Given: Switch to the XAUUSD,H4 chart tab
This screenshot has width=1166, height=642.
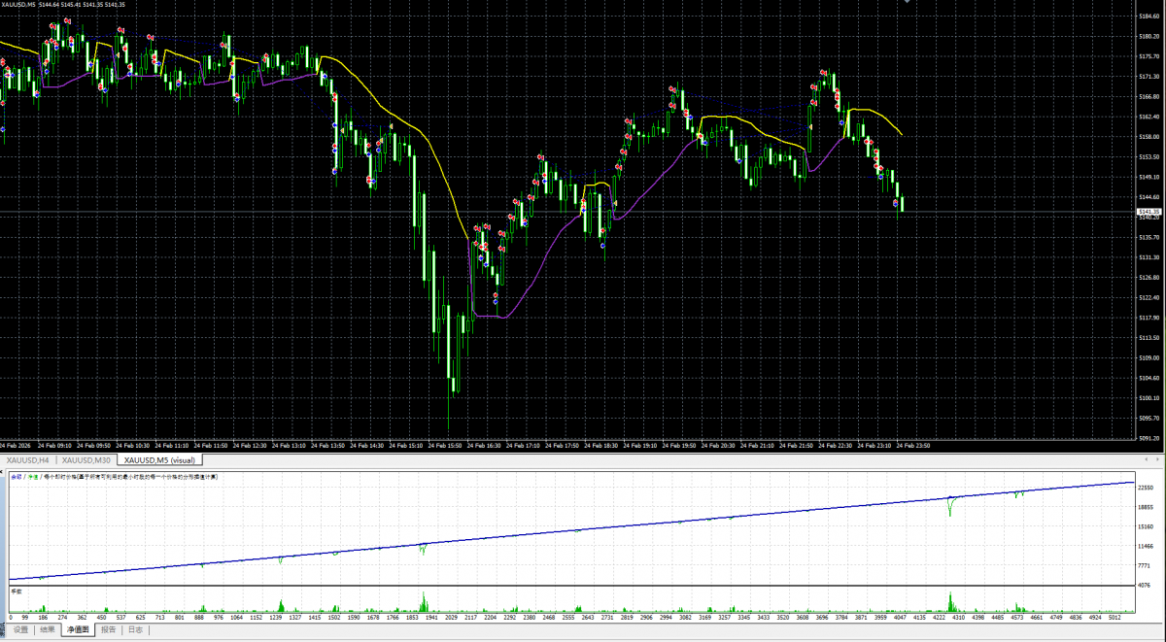Looking at the screenshot, I should pos(28,459).
